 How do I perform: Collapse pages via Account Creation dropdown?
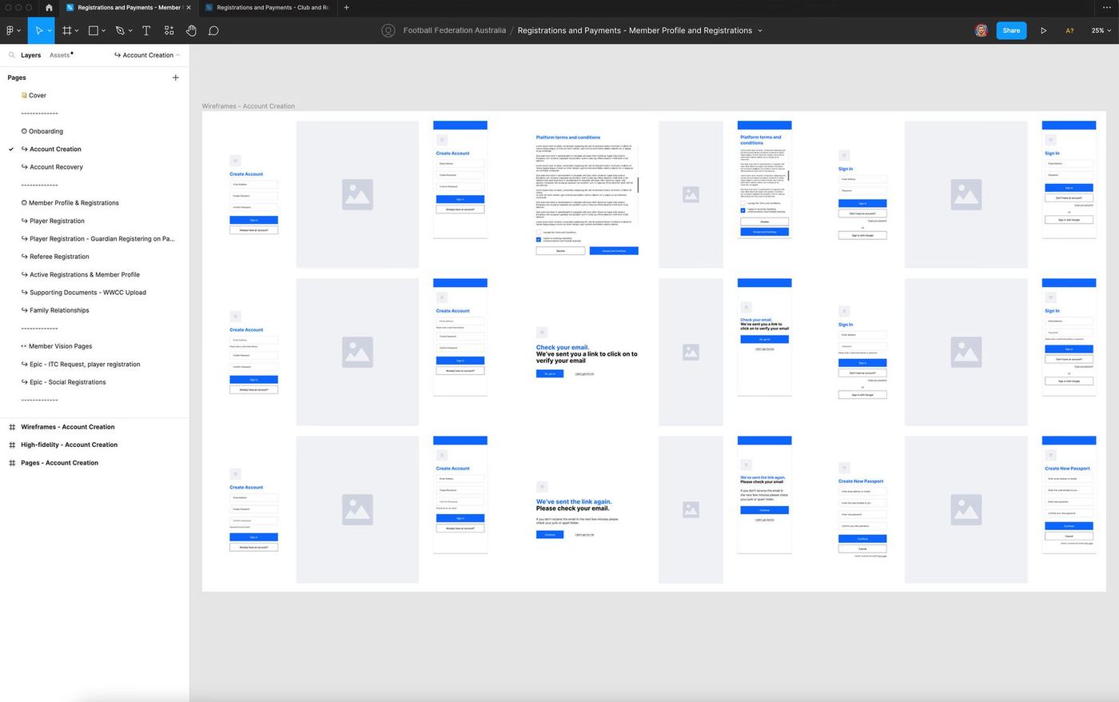[147, 55]
